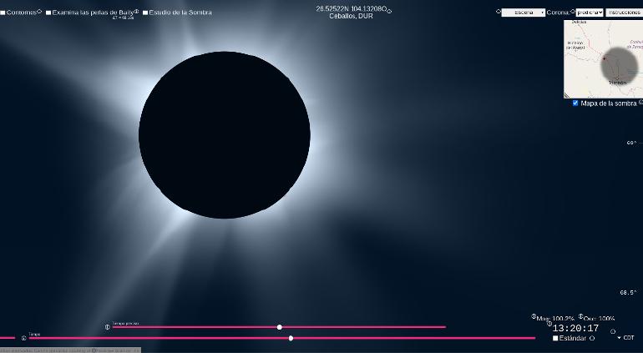
Task: Check Examina las perlas de Baily
Action: point(48,13)
